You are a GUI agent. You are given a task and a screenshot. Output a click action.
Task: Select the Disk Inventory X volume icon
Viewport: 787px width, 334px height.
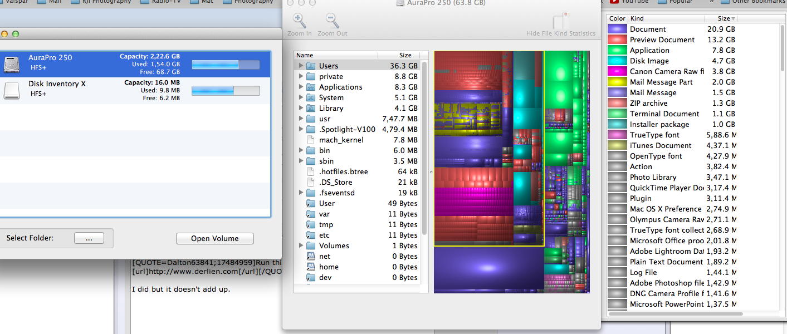coord(12,91)
